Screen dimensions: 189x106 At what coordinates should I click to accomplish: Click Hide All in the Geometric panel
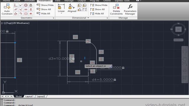43,14
